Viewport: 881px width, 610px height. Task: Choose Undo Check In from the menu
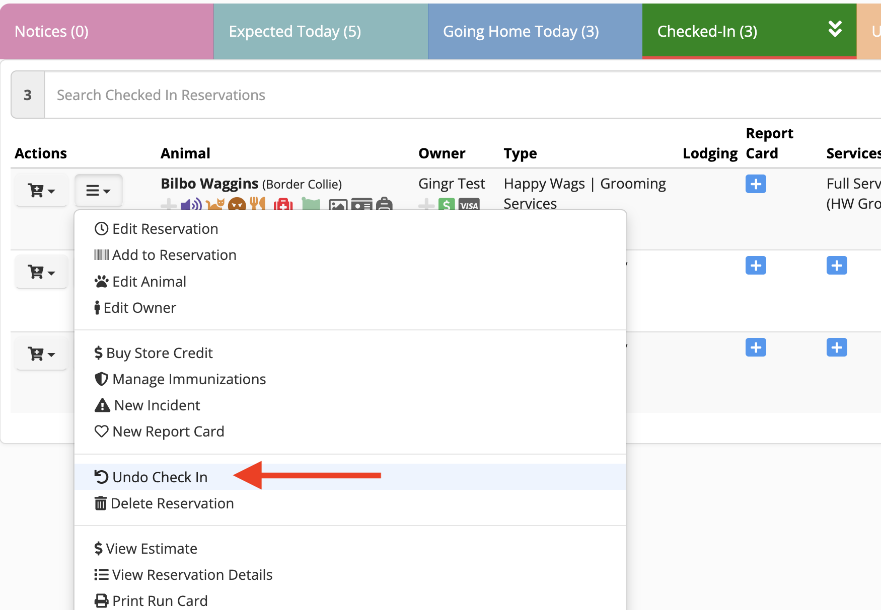(x=159, y=477)
